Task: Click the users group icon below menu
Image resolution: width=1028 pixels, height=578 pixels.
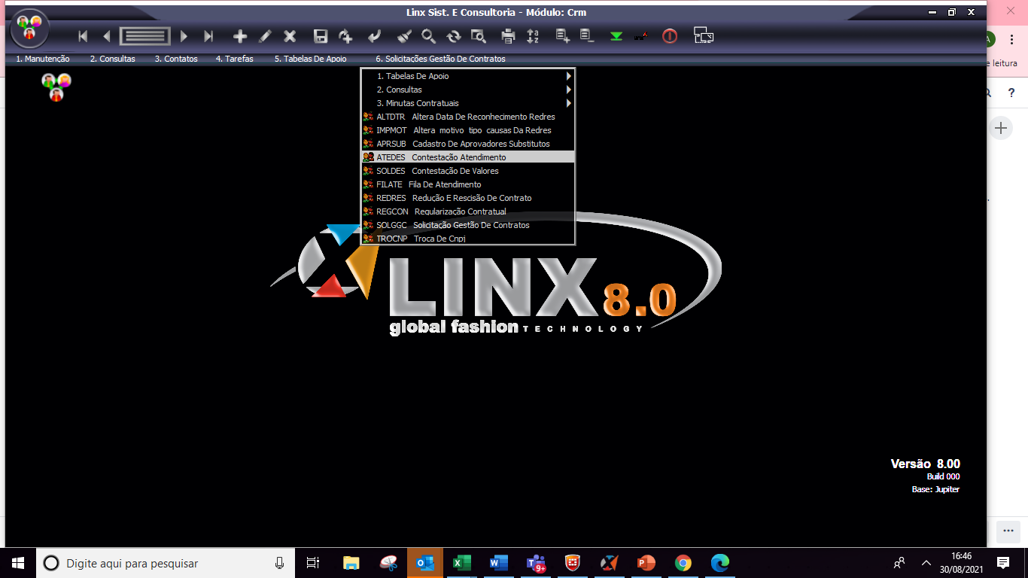Action: 56,87
